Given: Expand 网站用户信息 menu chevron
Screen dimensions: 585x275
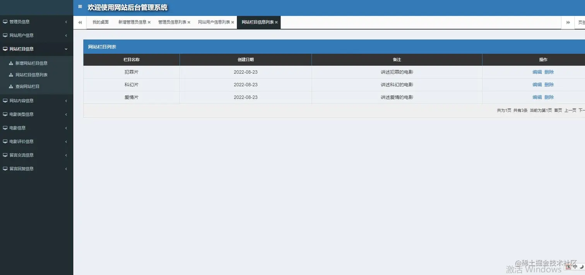Looking at the screenshot, I should 66,36.
